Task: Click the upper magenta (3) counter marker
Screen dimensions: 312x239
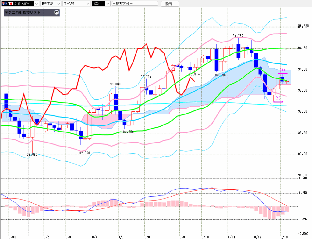Action: point(282,70)
